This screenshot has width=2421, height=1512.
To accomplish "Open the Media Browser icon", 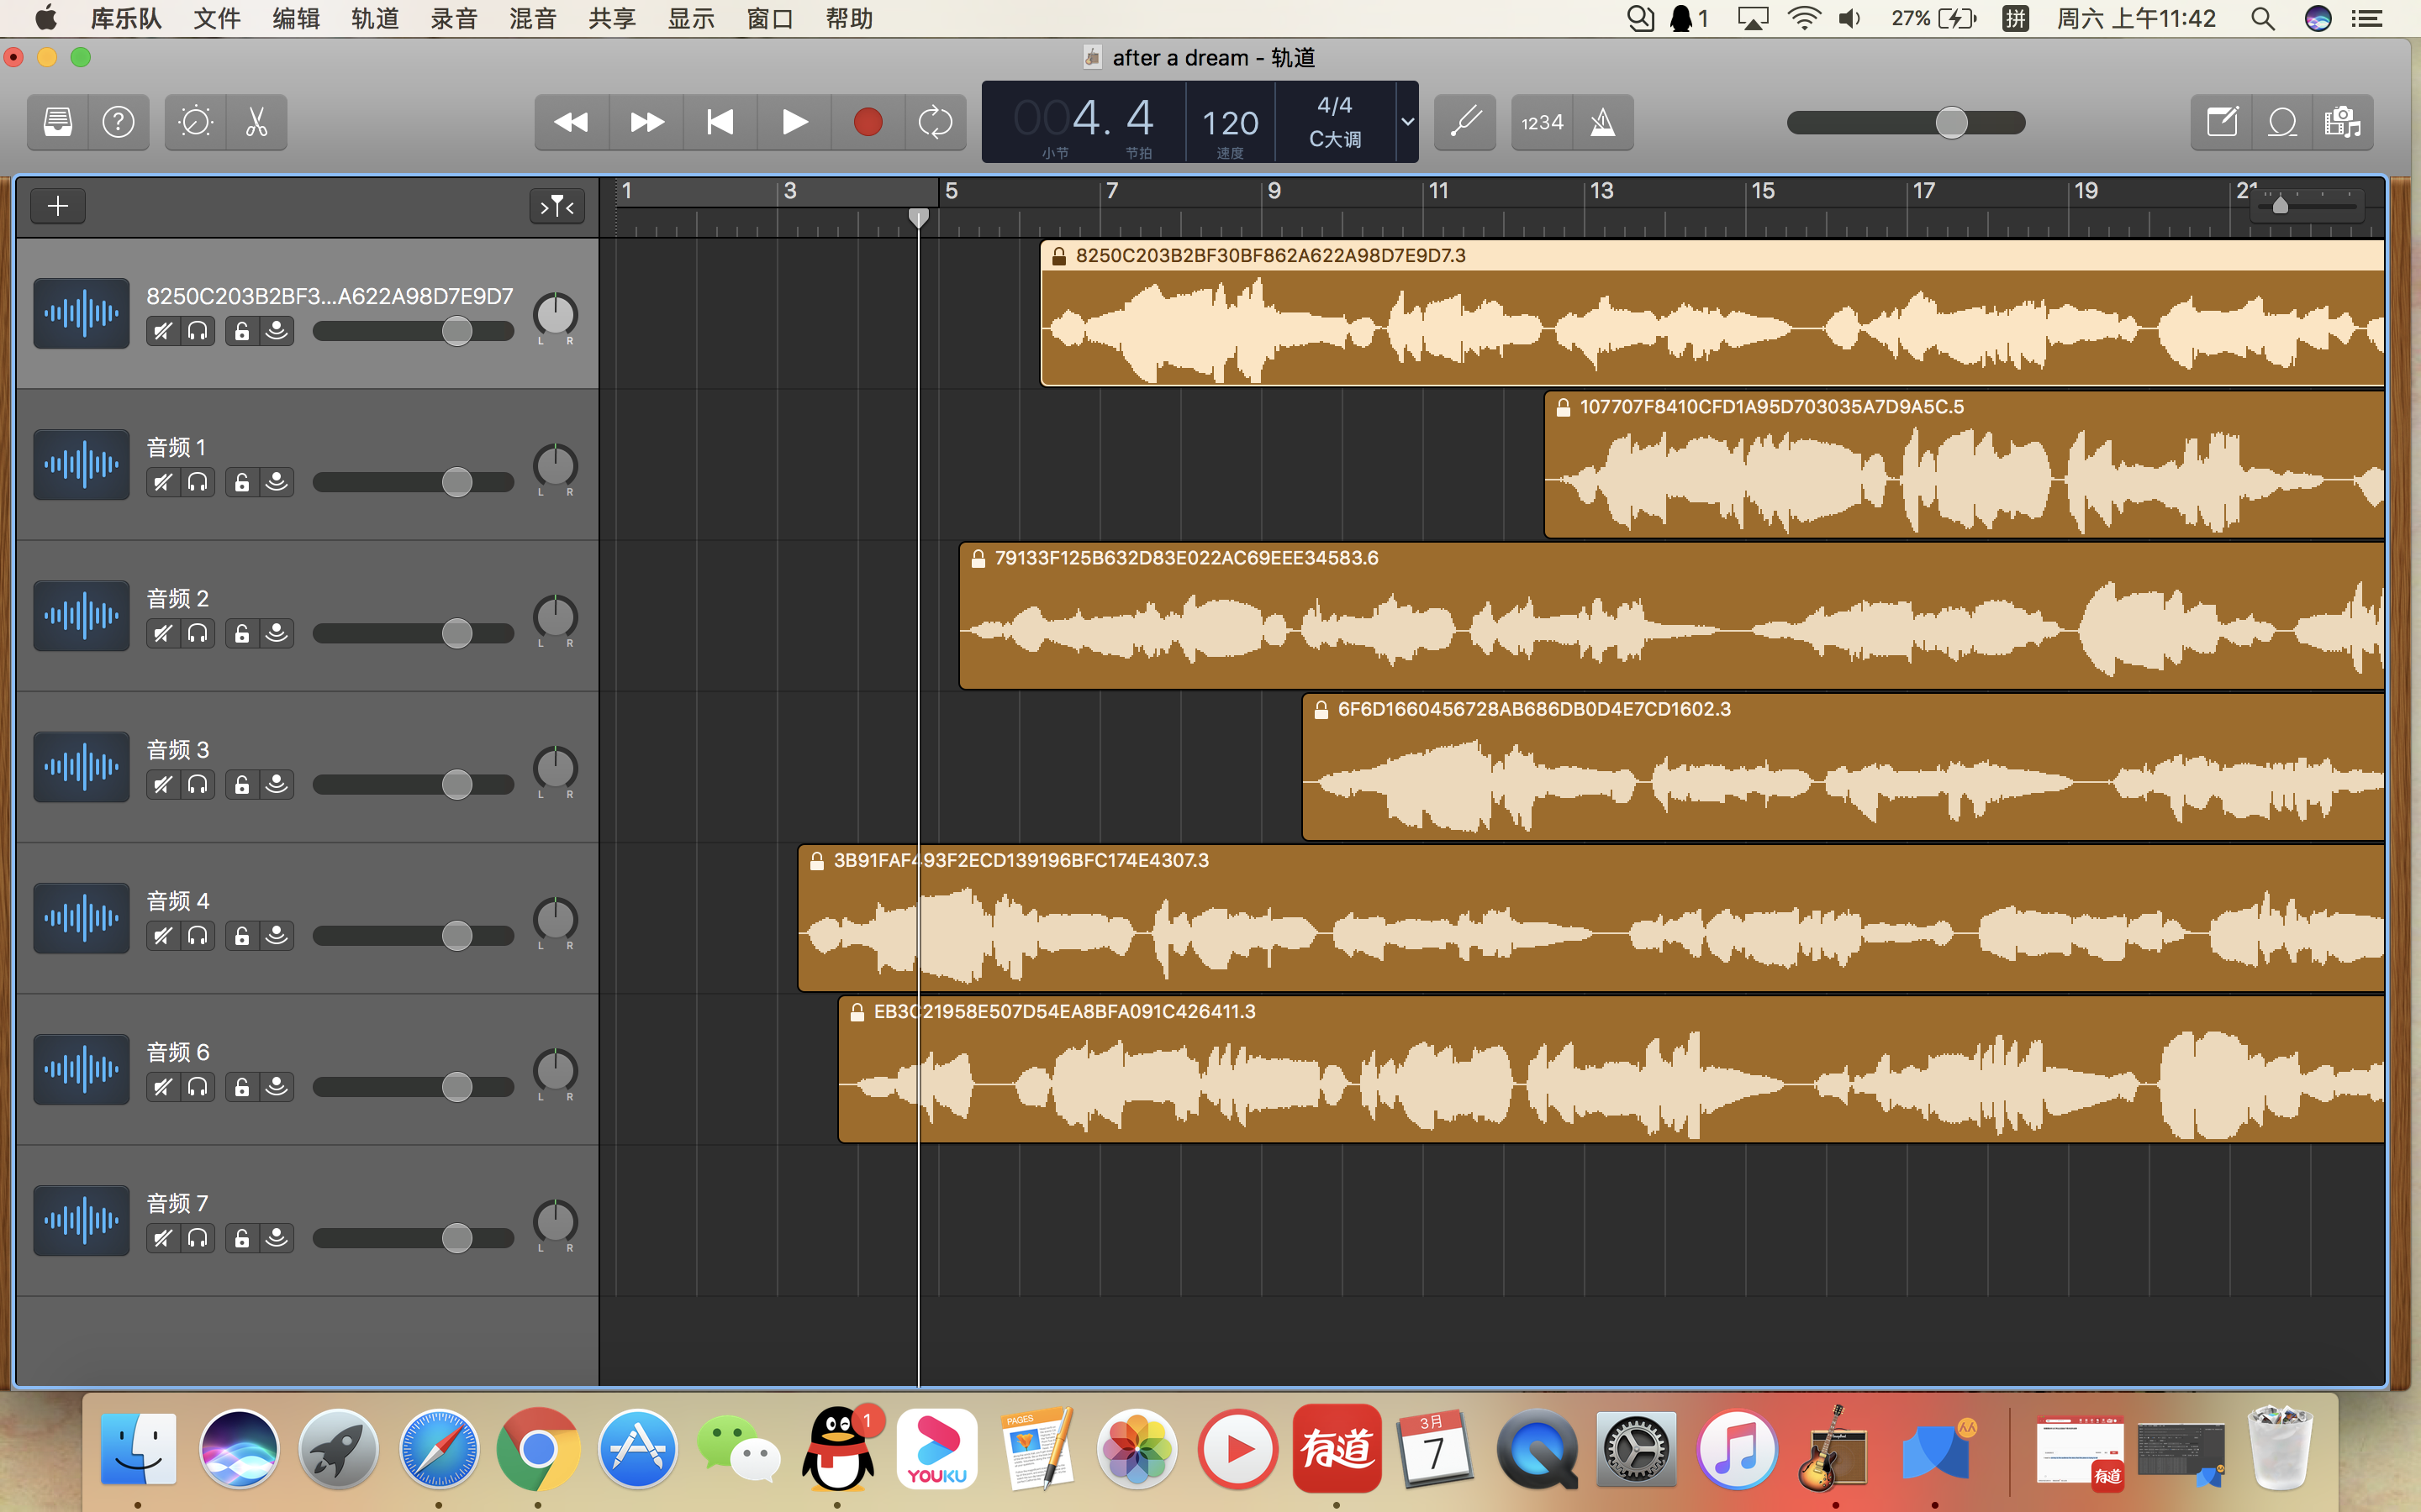I will (x=2342, y=122).
